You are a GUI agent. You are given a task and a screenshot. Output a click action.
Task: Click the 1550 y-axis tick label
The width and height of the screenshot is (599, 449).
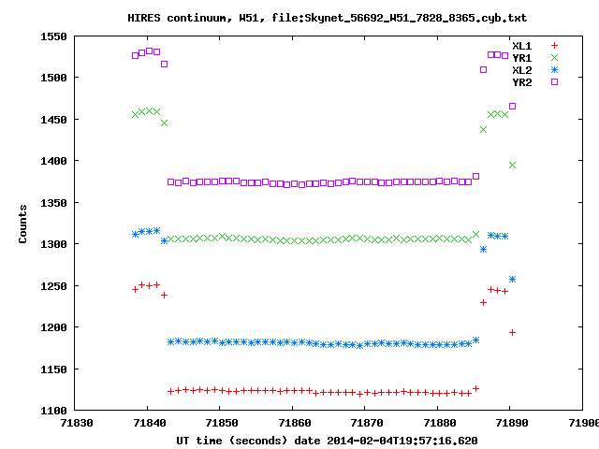tap(53, 36)
